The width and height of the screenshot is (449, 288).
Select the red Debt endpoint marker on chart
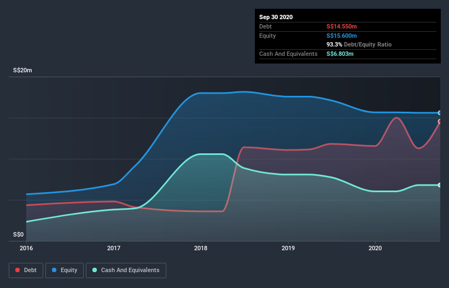440,122
